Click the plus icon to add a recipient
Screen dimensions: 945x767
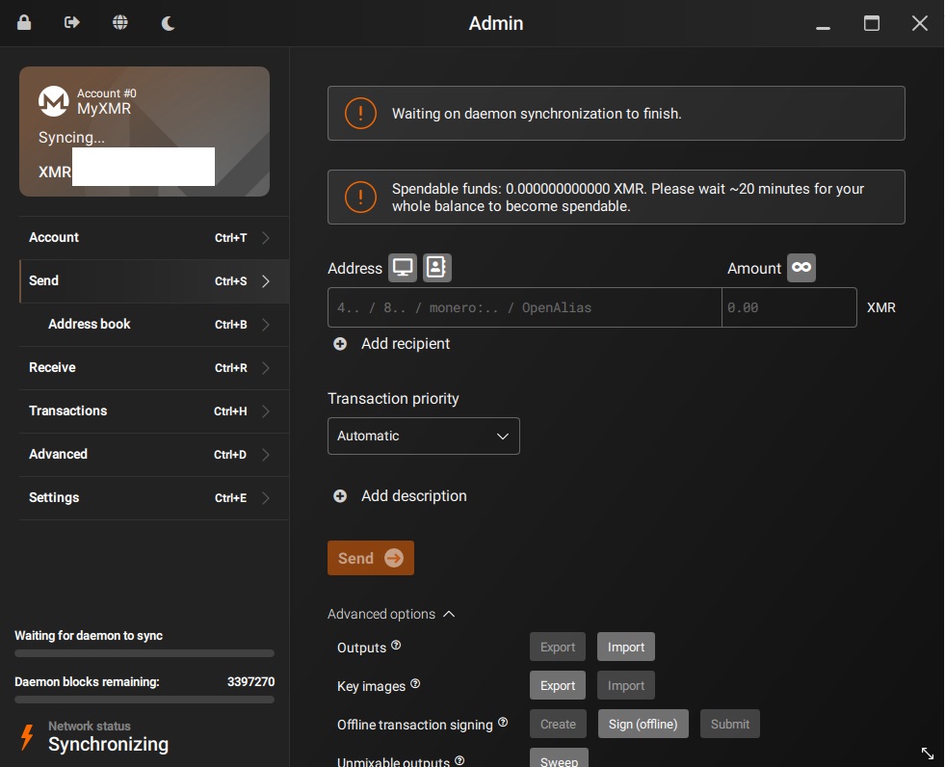pyautogui.click(x=340, y=343)
